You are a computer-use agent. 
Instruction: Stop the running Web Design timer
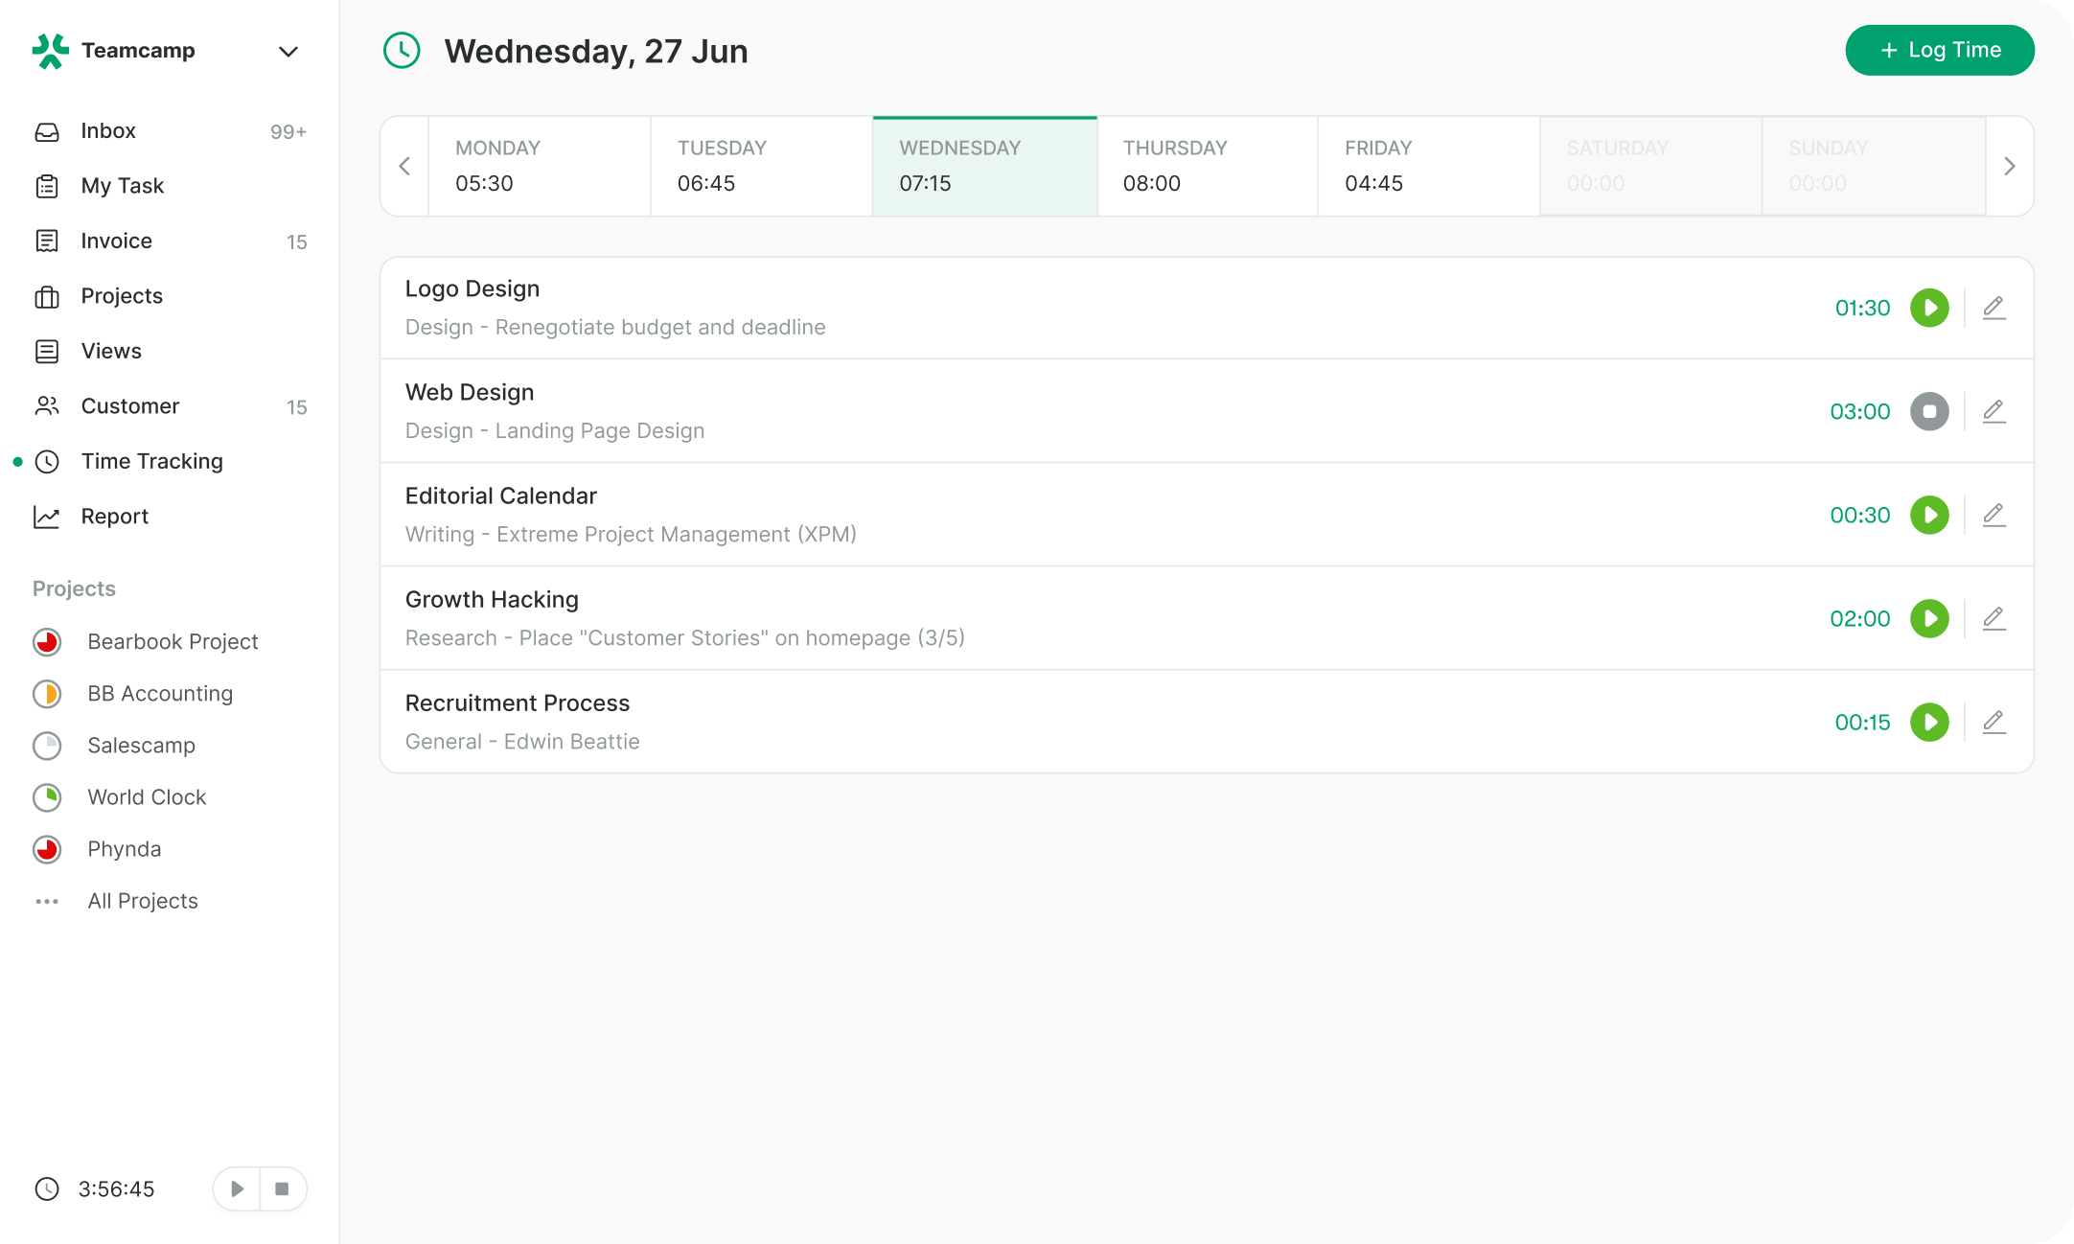pos(1929,411)
